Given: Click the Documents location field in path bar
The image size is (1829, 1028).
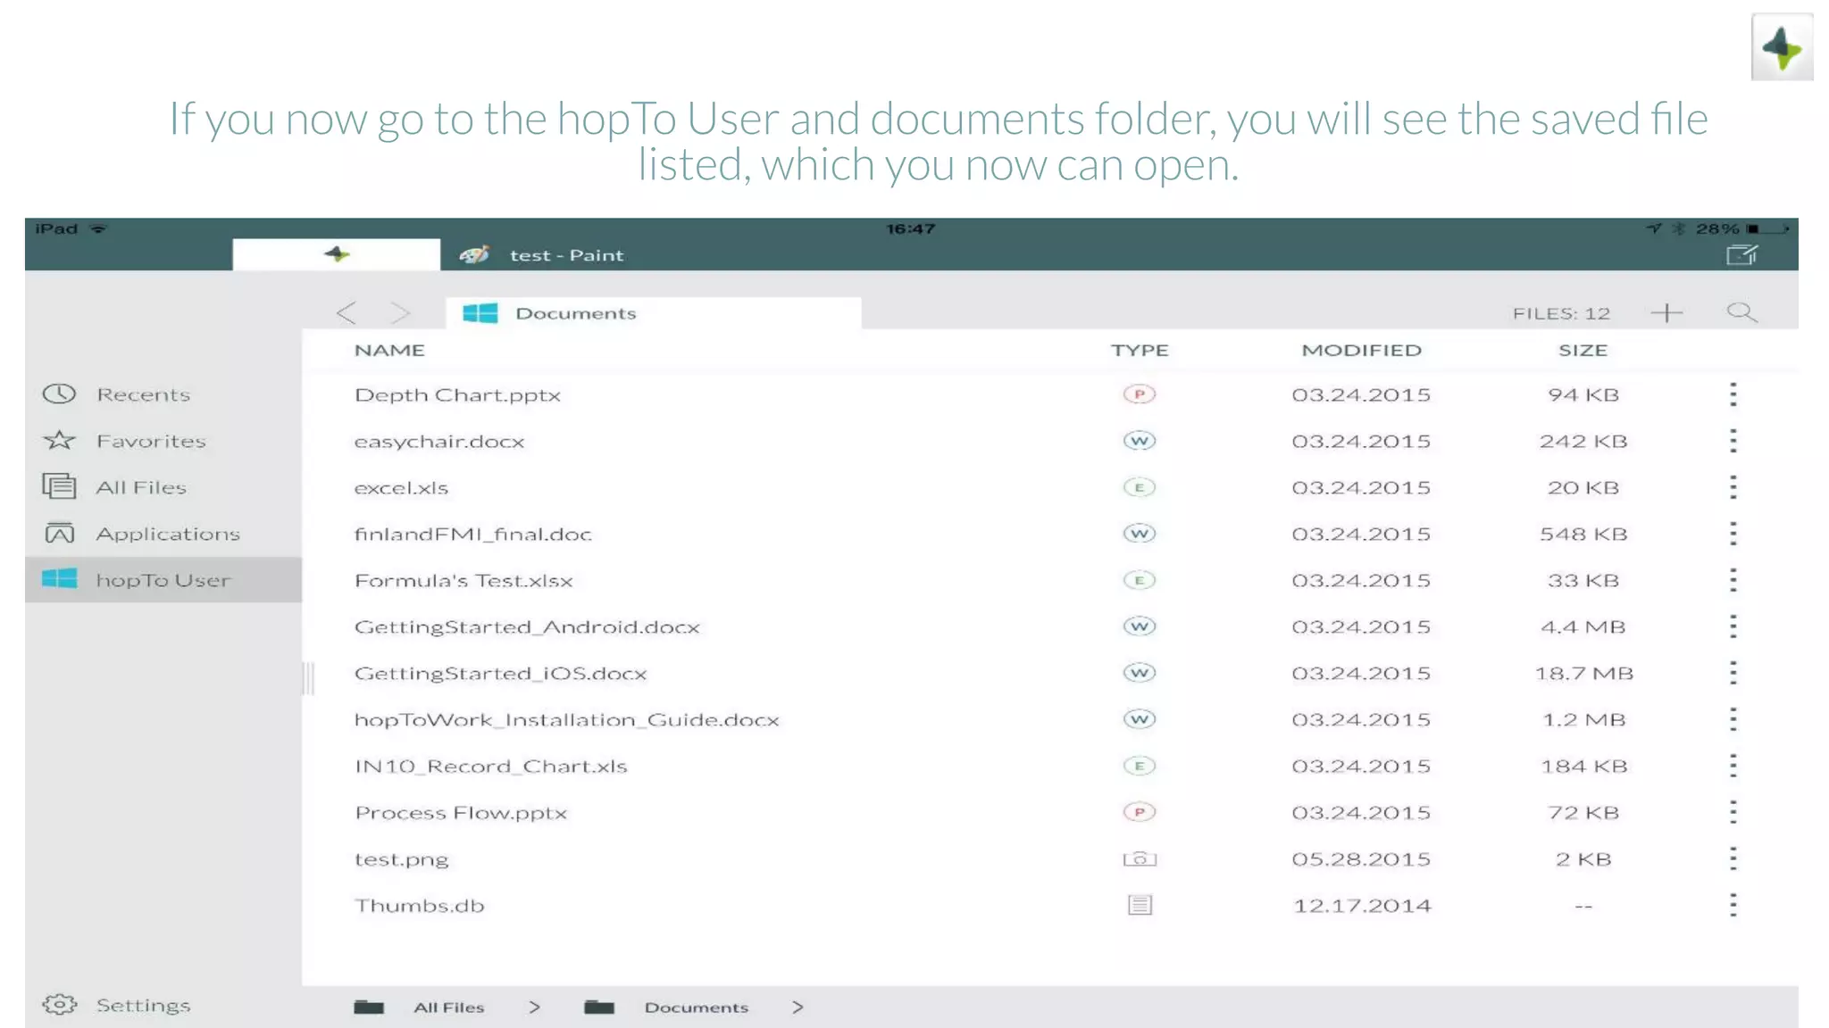Looking at the screenshot, I should click(x=654, y=313).
